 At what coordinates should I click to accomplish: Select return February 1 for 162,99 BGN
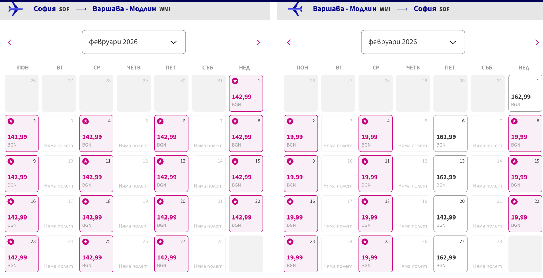pyautogui.click(x=525, y=93)
